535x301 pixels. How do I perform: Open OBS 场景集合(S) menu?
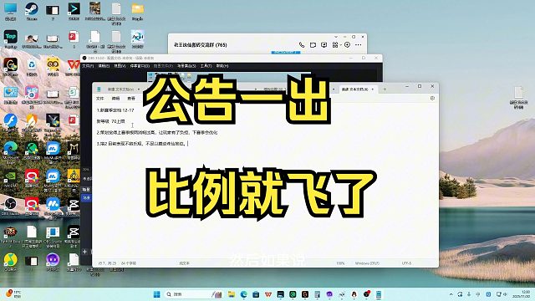[x=186, y=66]
